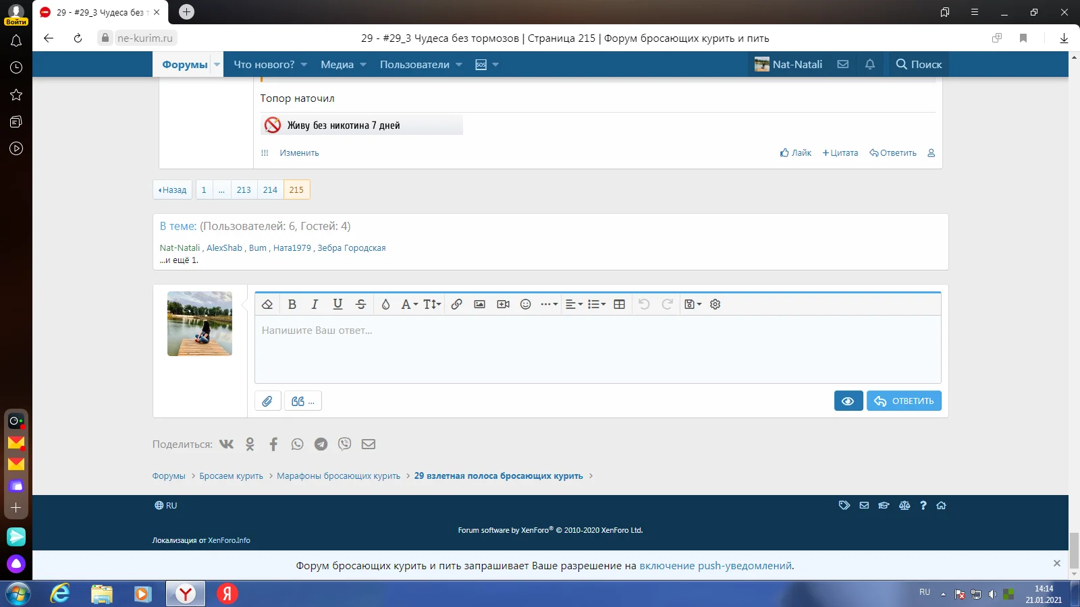Toggle italic formatting
The image size is (1080, 607).
(315, 304)
